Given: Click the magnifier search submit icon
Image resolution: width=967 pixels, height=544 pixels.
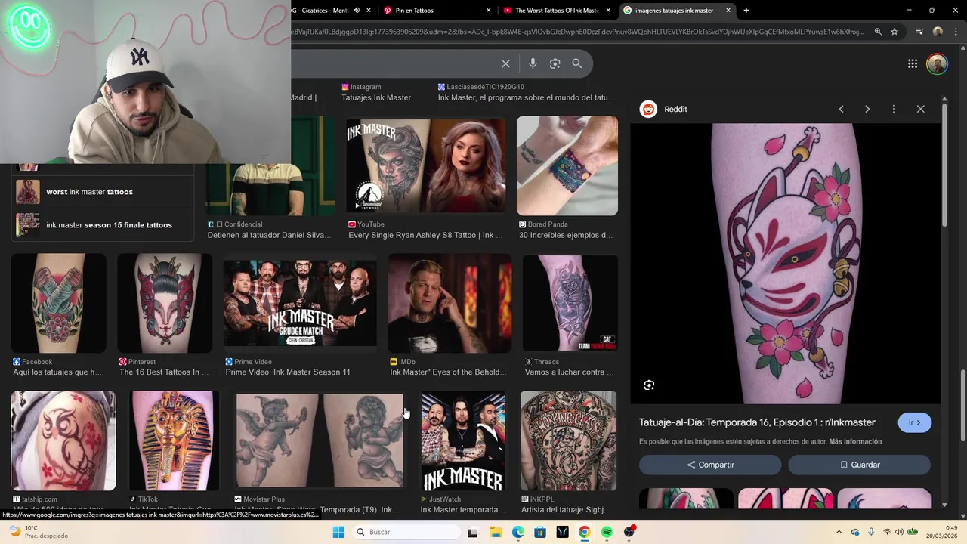Looking at the screenshot, I should click(x=577, y=63).
